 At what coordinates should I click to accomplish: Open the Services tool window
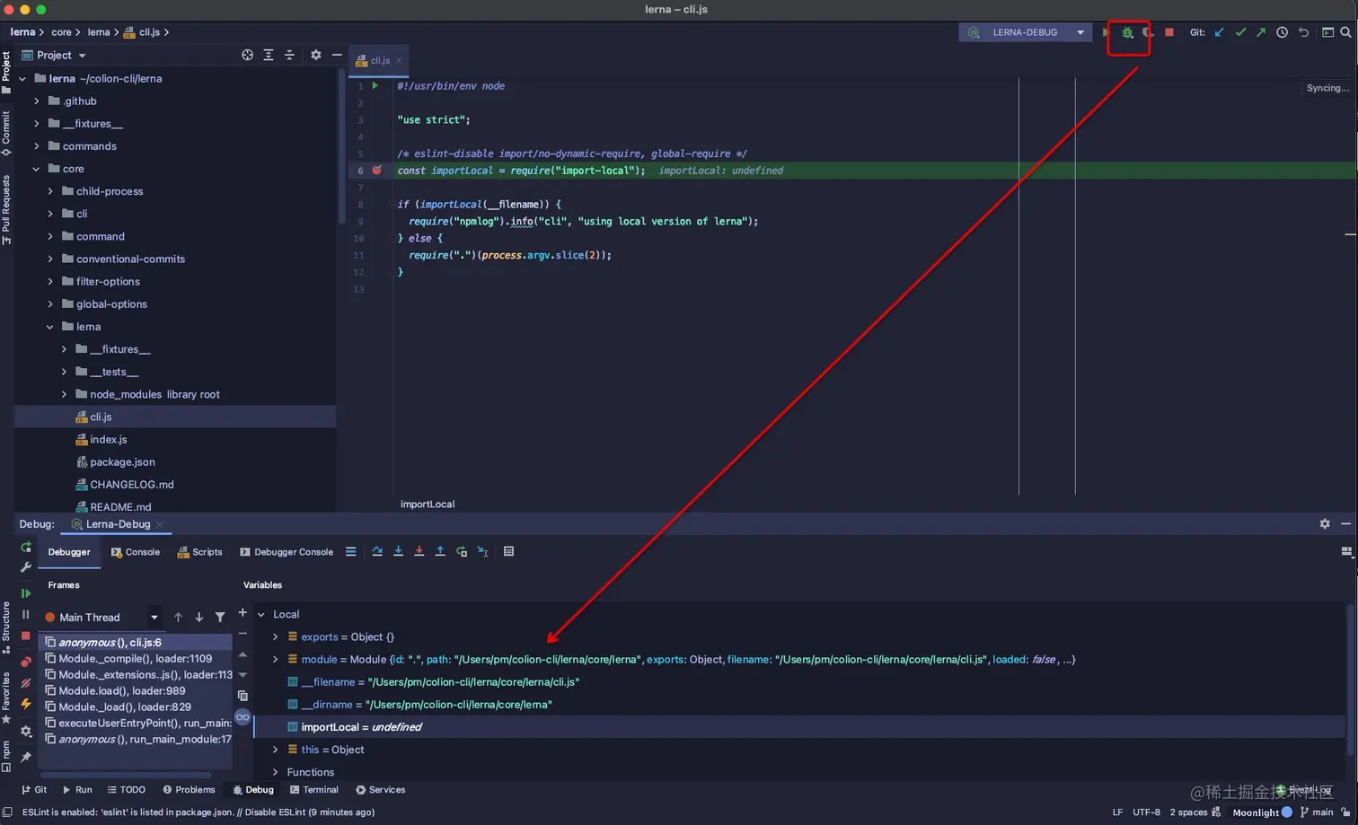380,790
